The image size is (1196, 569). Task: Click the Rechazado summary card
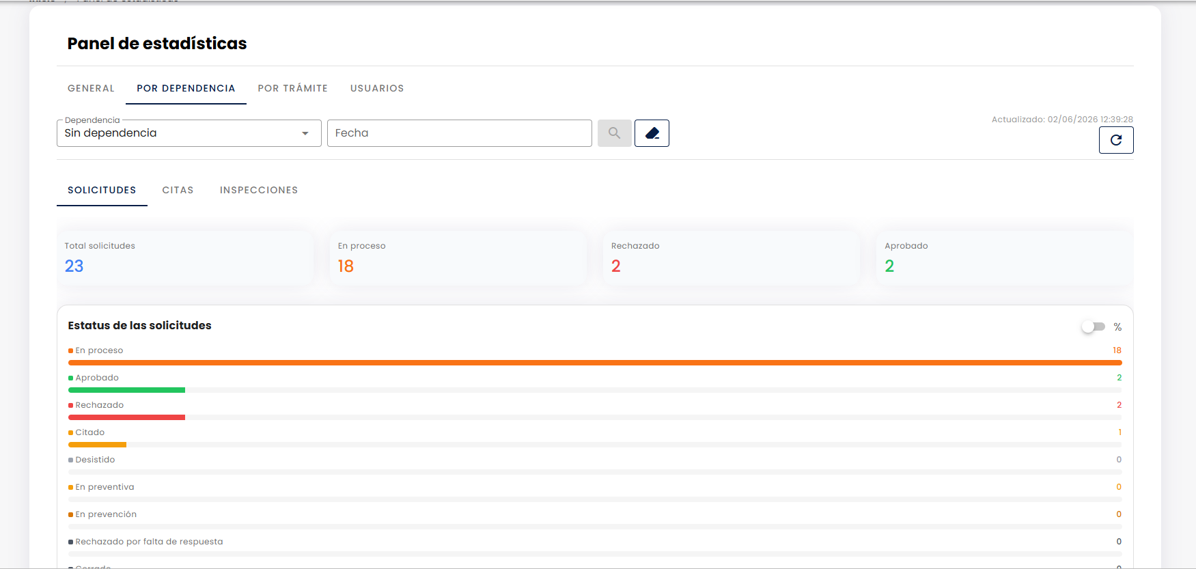(732, 258)
